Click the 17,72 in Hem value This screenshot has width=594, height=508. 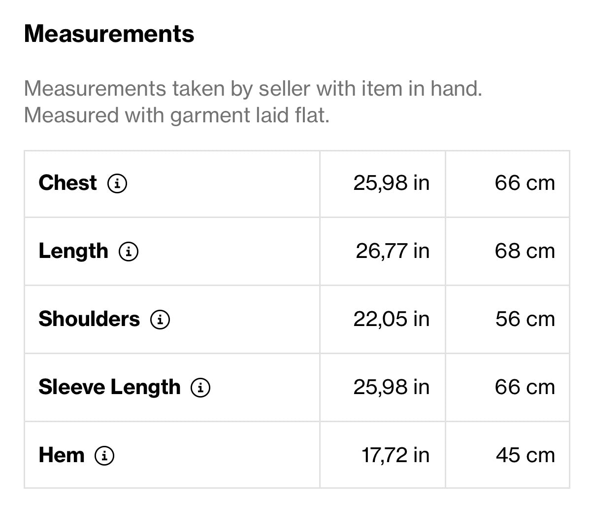click(x=396, y=455)
